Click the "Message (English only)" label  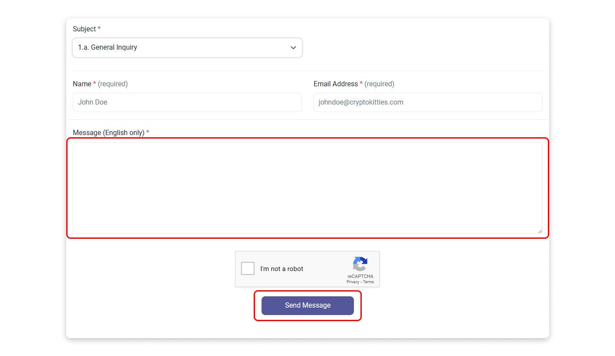pyautogui.click(x=109, y=132)
